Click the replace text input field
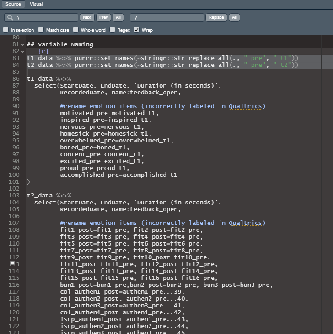This screenshot has height=334, width=333. pos(167,17)
